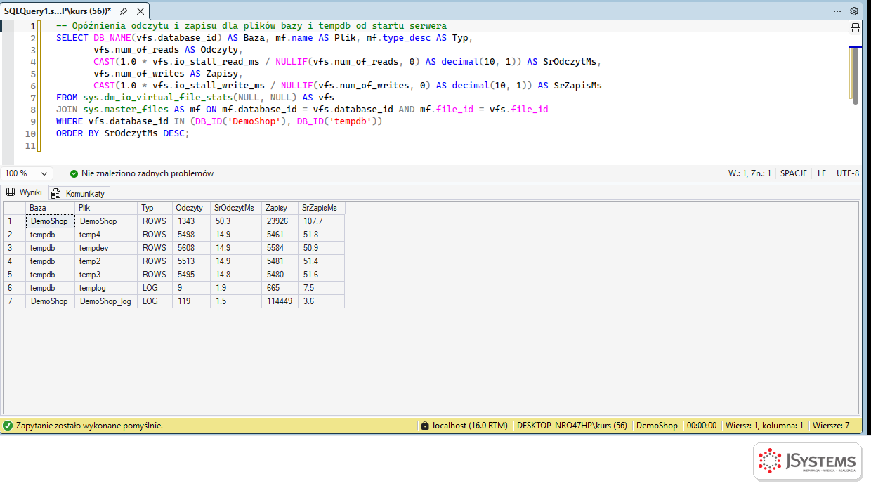Switch to the Komunikaty tab
Screen dimensions: 871x486
tap(79, 193)
